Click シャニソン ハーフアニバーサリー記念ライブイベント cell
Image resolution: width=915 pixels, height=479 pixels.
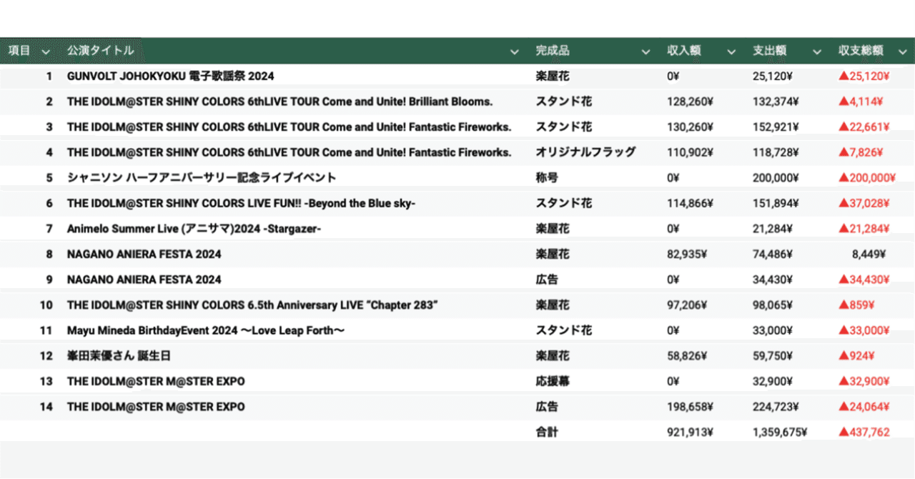tap(202, 177)
